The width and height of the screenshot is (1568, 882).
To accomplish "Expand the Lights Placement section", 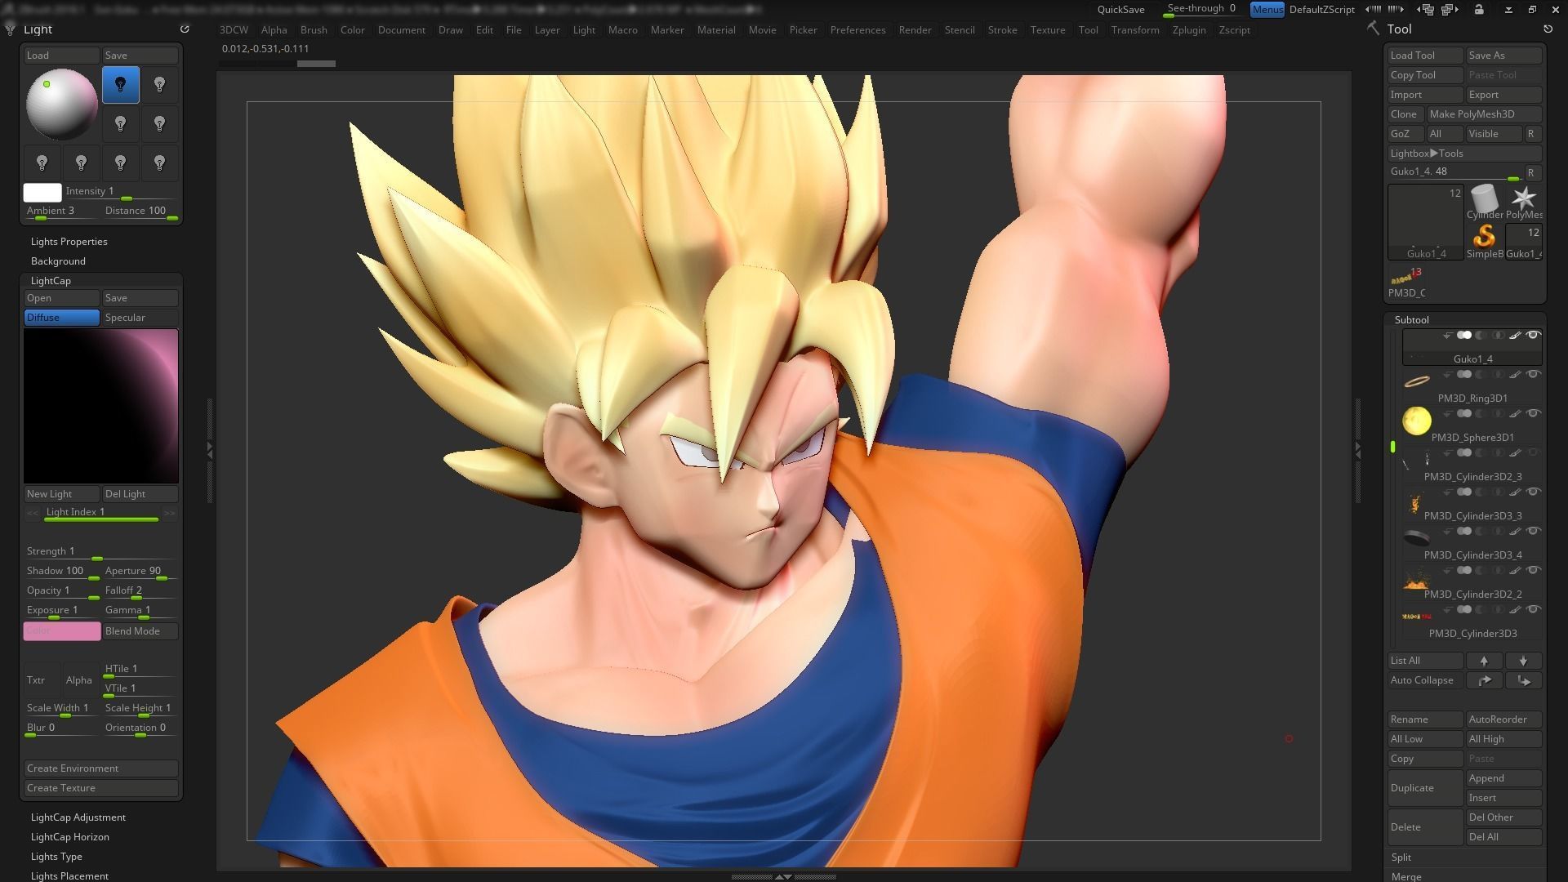I will point(69,875).
